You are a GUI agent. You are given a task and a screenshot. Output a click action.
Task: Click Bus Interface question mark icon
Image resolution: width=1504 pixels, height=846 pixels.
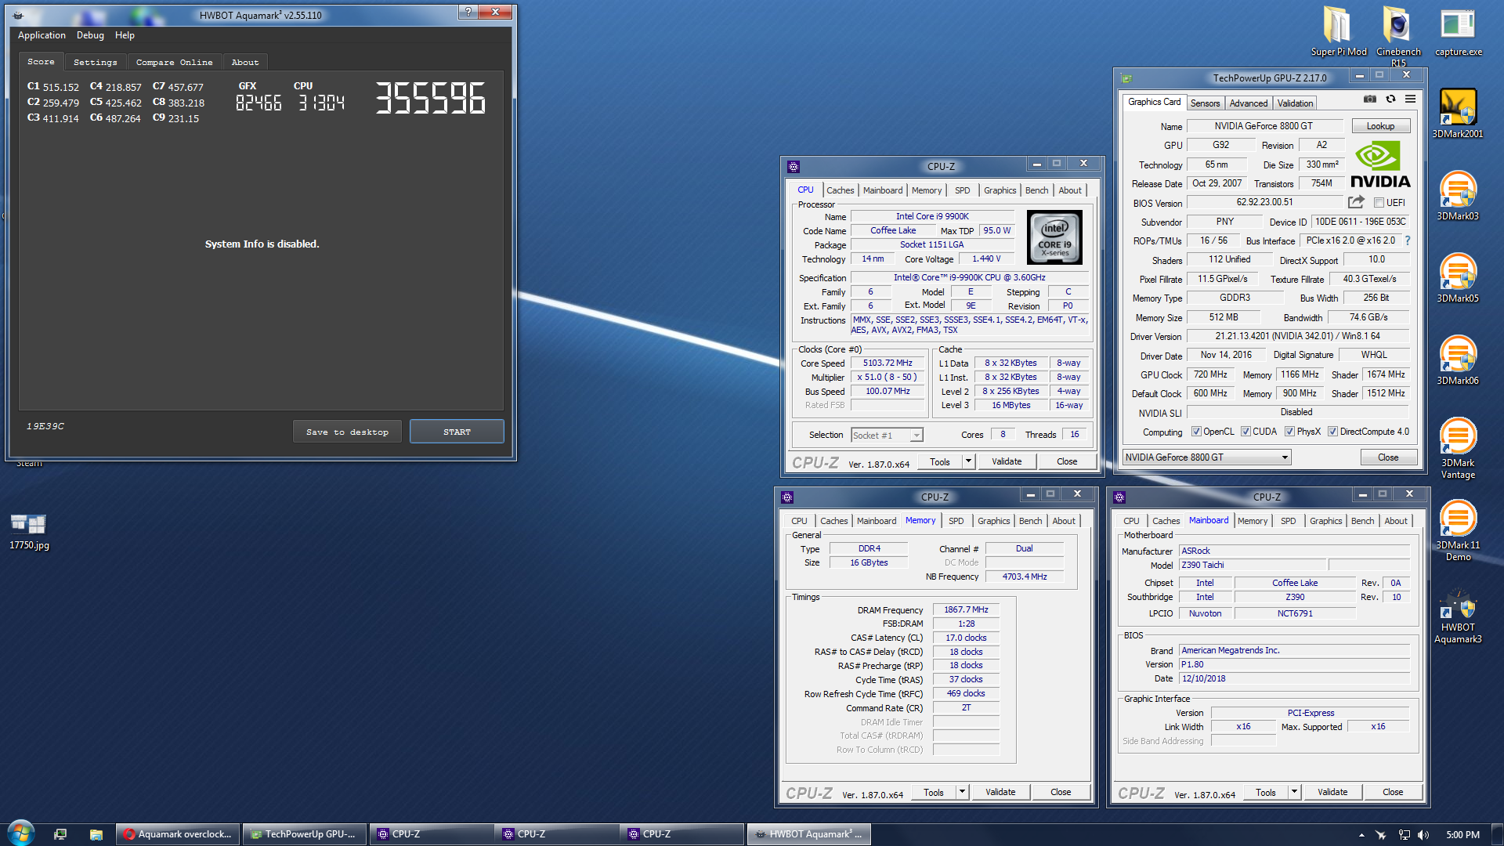(x=1407, y=240)
